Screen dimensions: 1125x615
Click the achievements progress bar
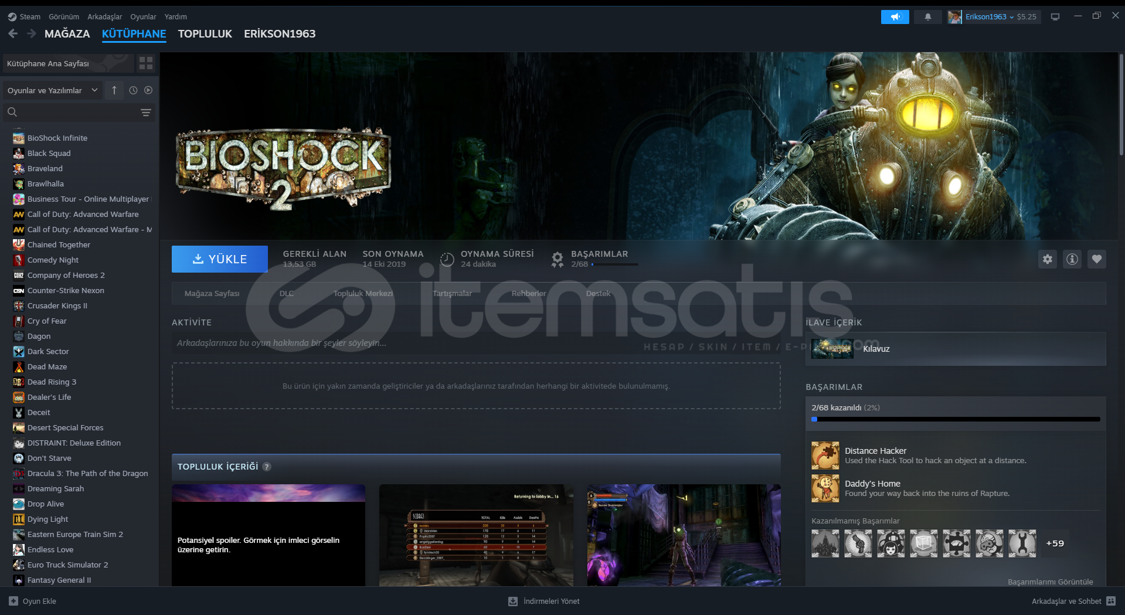(x=955, y=419)
